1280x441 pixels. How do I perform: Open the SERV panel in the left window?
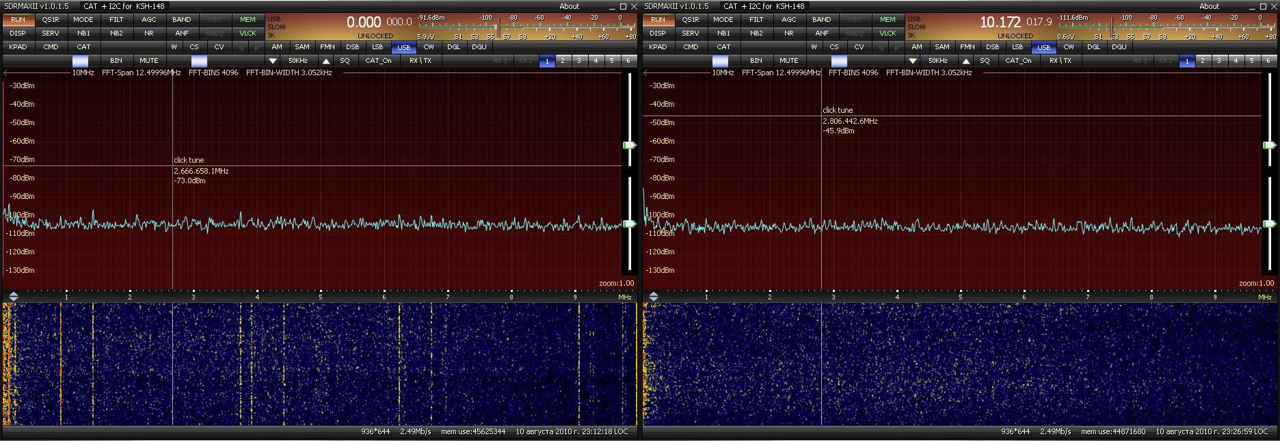click(x=51, y=33)
